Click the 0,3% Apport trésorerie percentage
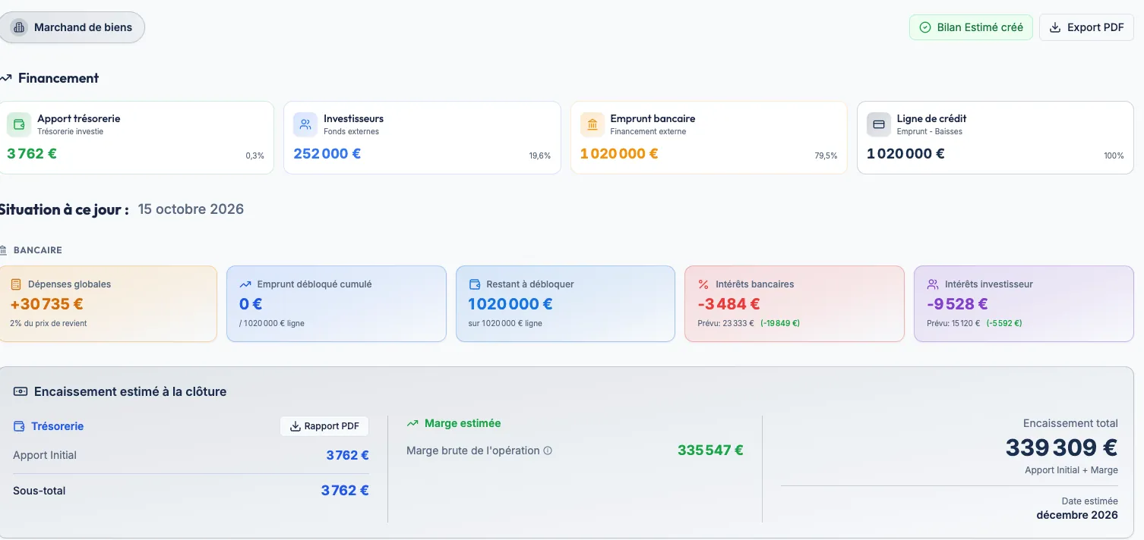Viewport: 1144px width, 540px height. (x=254, y=155)
